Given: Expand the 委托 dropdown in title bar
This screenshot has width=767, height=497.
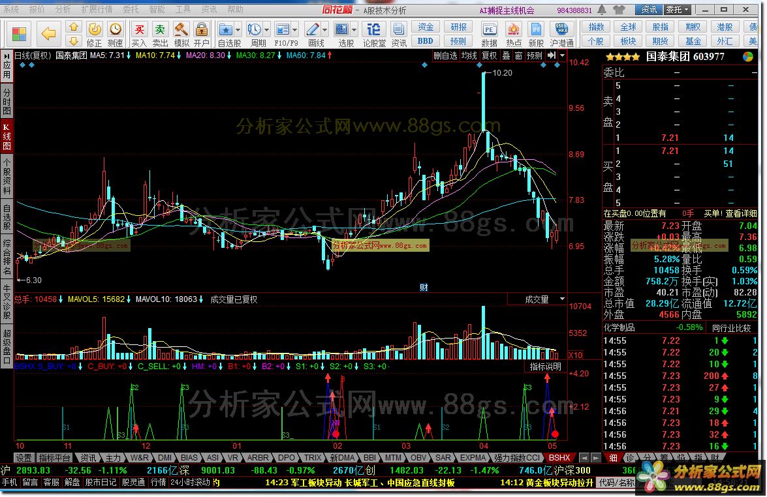Looking at the screenshot, I should [x=678, y=9].
